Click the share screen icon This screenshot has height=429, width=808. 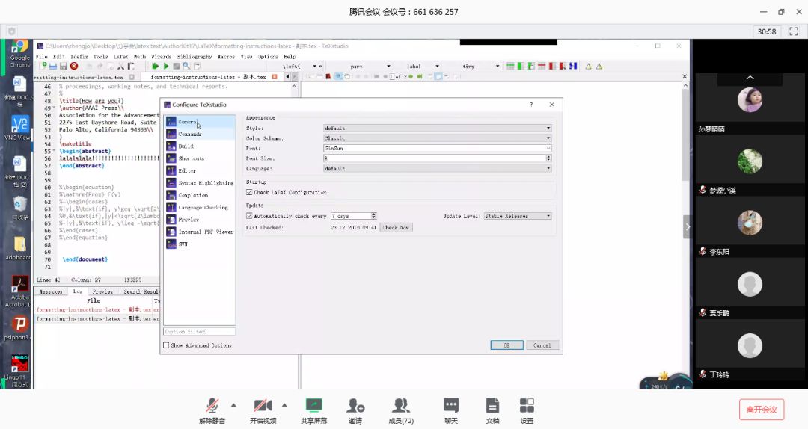313,406
